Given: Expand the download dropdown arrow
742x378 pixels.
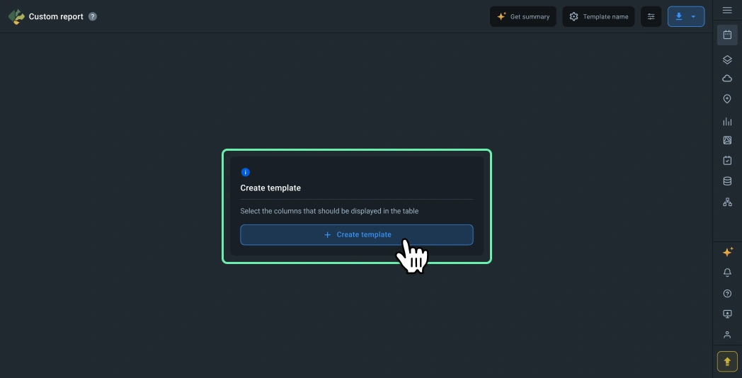Looking at the screenshot, I should click(x=694, y=16).
